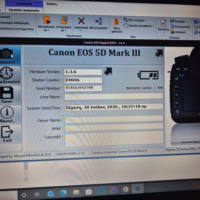Click Νέος φάκελος new folder icon
200x200 pixels.
pos(117,22)
